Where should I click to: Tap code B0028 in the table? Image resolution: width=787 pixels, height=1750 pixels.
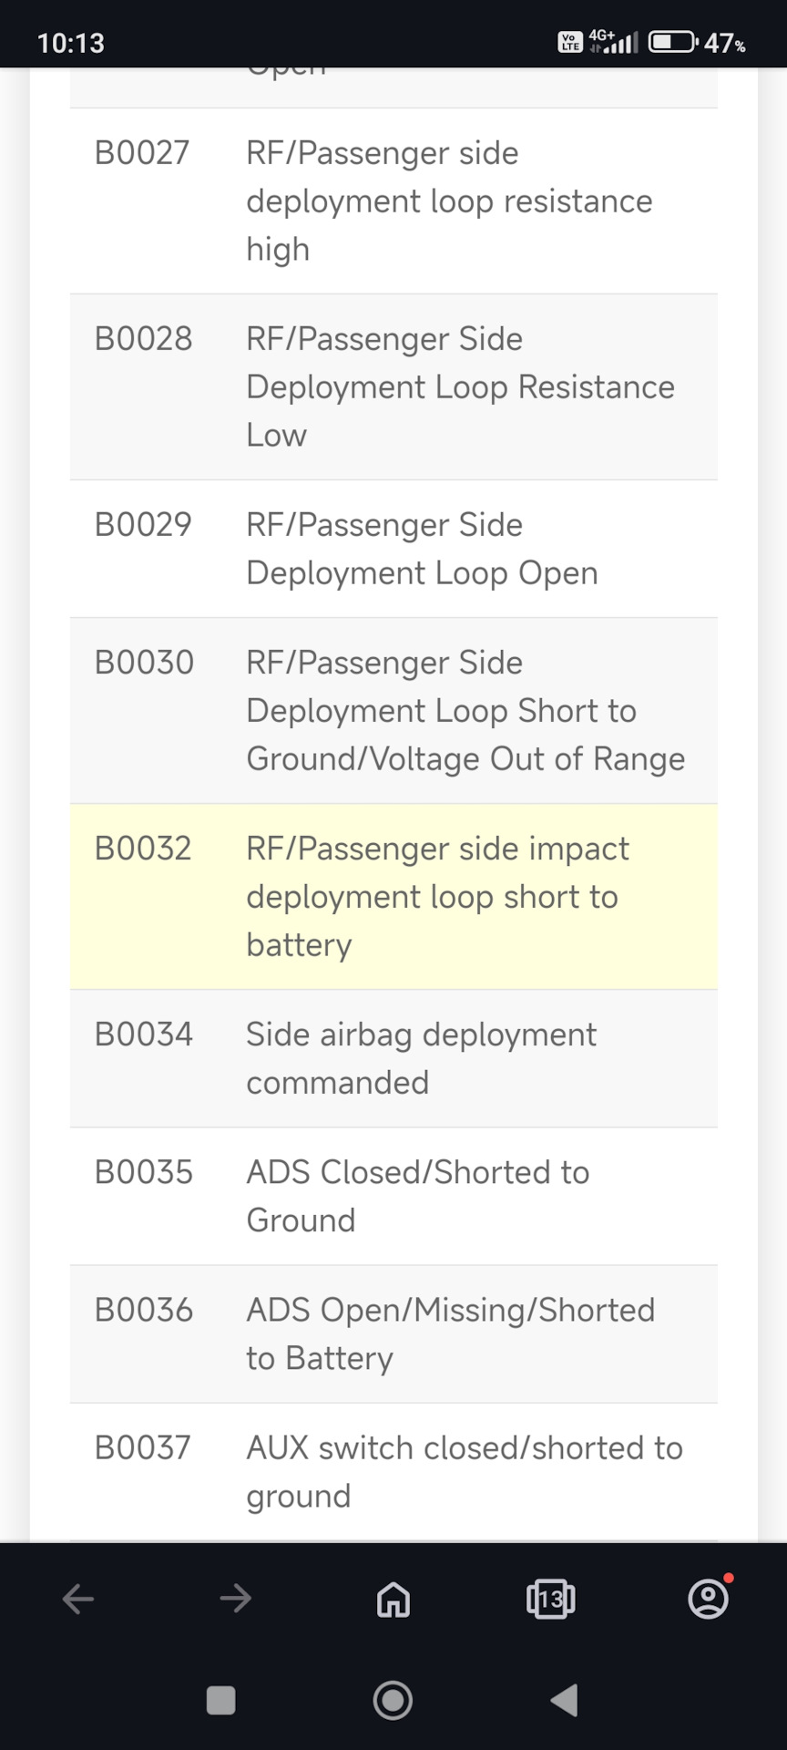[144, 339]
